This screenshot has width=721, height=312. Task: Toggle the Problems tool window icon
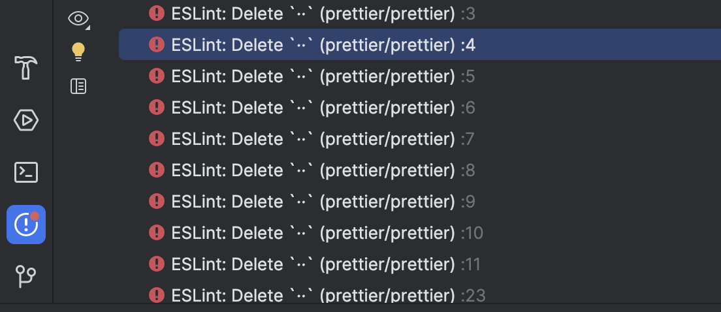25,225
